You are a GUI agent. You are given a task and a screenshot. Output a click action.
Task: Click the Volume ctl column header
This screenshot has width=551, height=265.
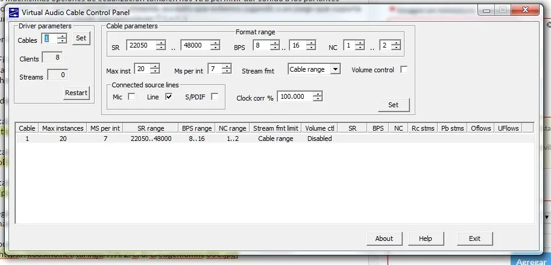coord(320,128)
